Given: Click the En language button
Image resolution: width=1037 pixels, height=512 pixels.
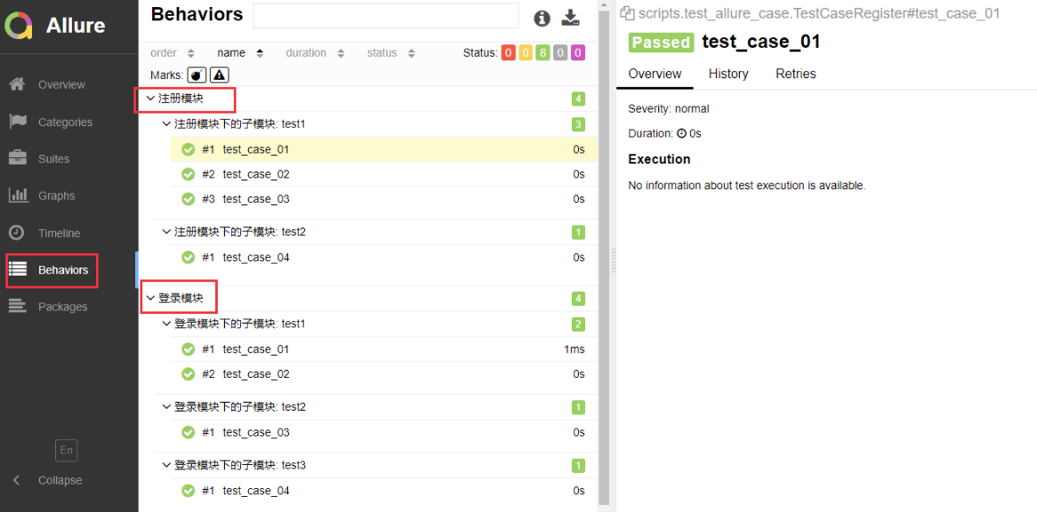Looking at the screenshot, I should point(66,450).
